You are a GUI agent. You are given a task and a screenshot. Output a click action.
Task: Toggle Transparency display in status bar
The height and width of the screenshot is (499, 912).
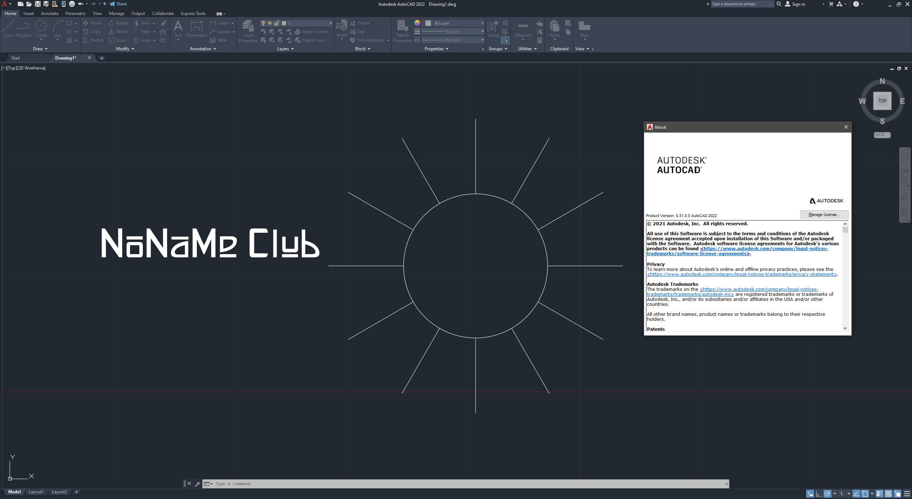(888, 494)
